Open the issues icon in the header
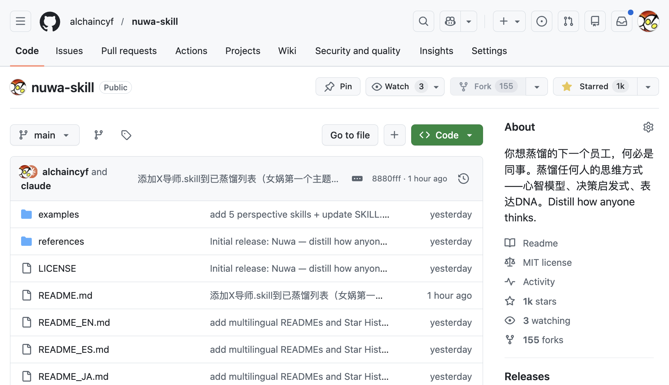The width and height of the screenshot is (669, 385). (542, 21)
